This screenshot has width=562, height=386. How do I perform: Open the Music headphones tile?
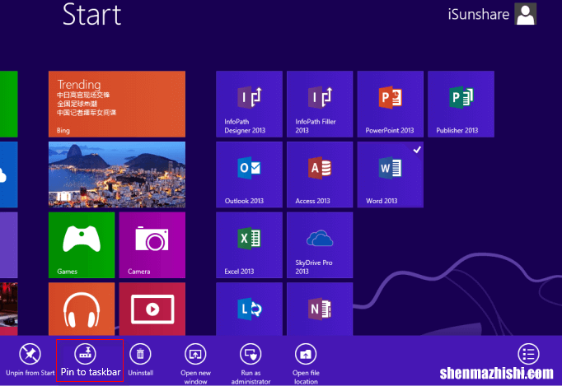coord(82,309)
